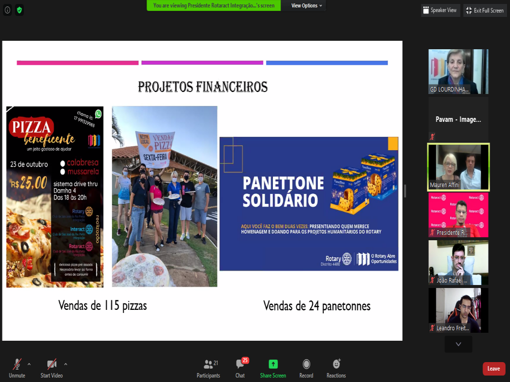This screenshot has height=382, width=510.
Task: Start recording with the Record icon
Action: pos(306,368)
